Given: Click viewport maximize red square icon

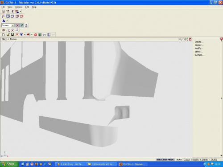Looking at the screenshot, I should click(190, 39).
